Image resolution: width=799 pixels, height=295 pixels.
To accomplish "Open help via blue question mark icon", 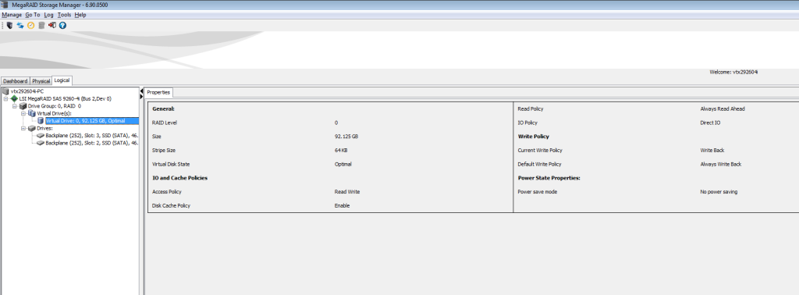I will (62, 25).
